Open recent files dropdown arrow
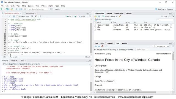176x99 pixels. click(x=14, y=9)
